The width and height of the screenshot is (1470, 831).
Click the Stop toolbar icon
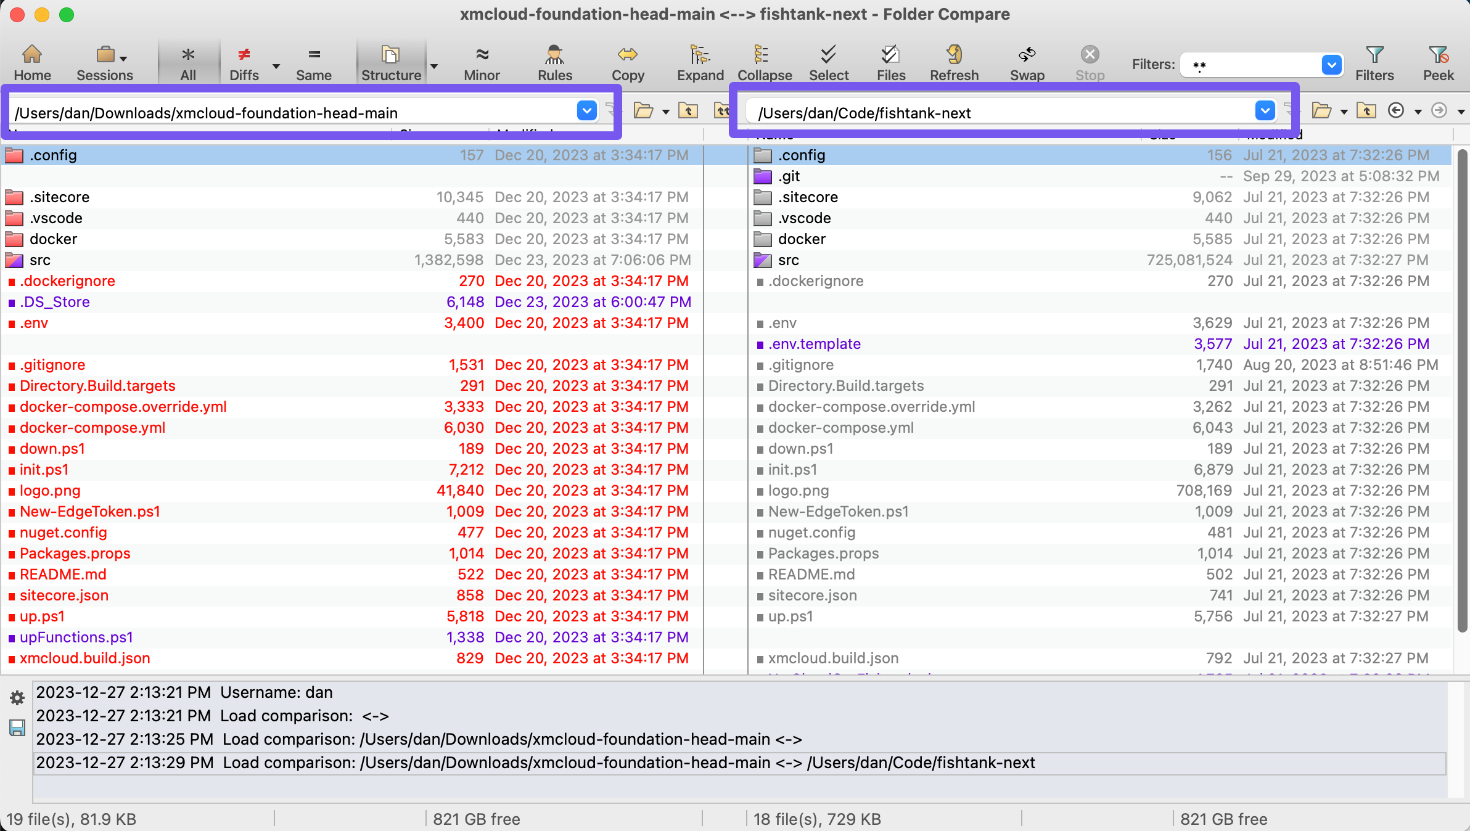point(1090,63)
